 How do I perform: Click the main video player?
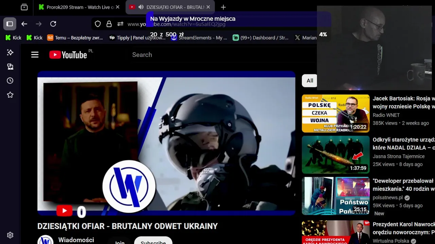click(166, 144)
